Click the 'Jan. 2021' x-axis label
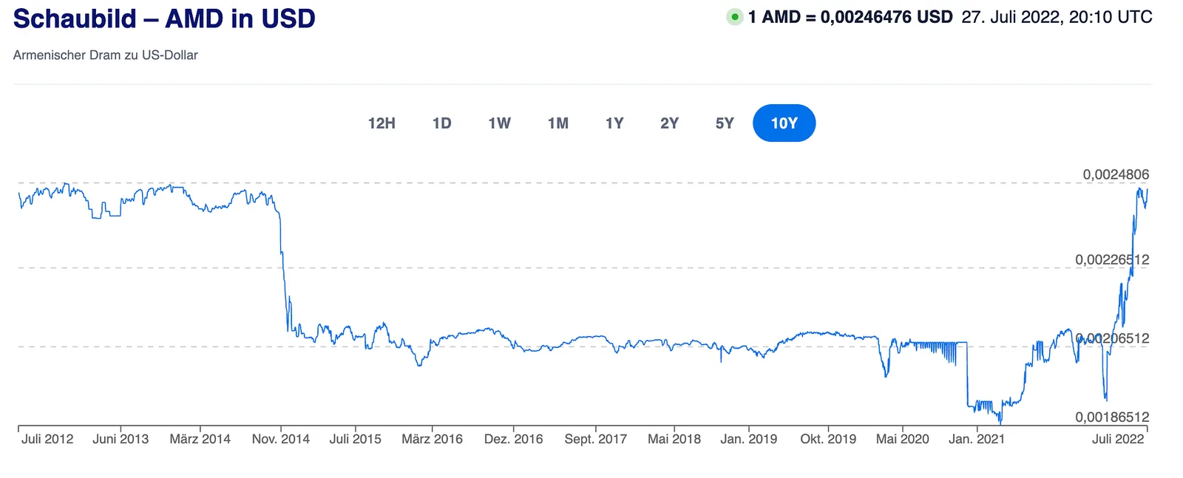 point(977,439)
